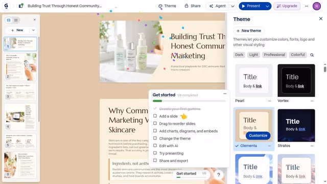
Task: Select the Pearl theme swatch
Action: tap(254, 80)
